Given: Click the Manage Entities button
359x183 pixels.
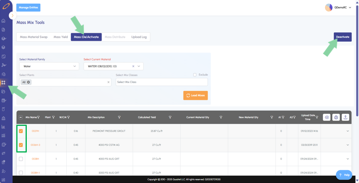Looking at the screenshot, I should (x=28, y=7).
